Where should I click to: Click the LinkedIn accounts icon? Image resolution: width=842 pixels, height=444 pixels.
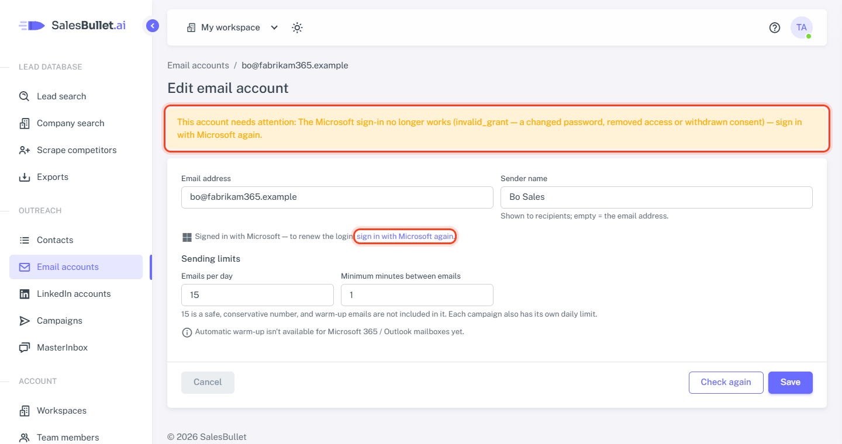click(25, 294)
